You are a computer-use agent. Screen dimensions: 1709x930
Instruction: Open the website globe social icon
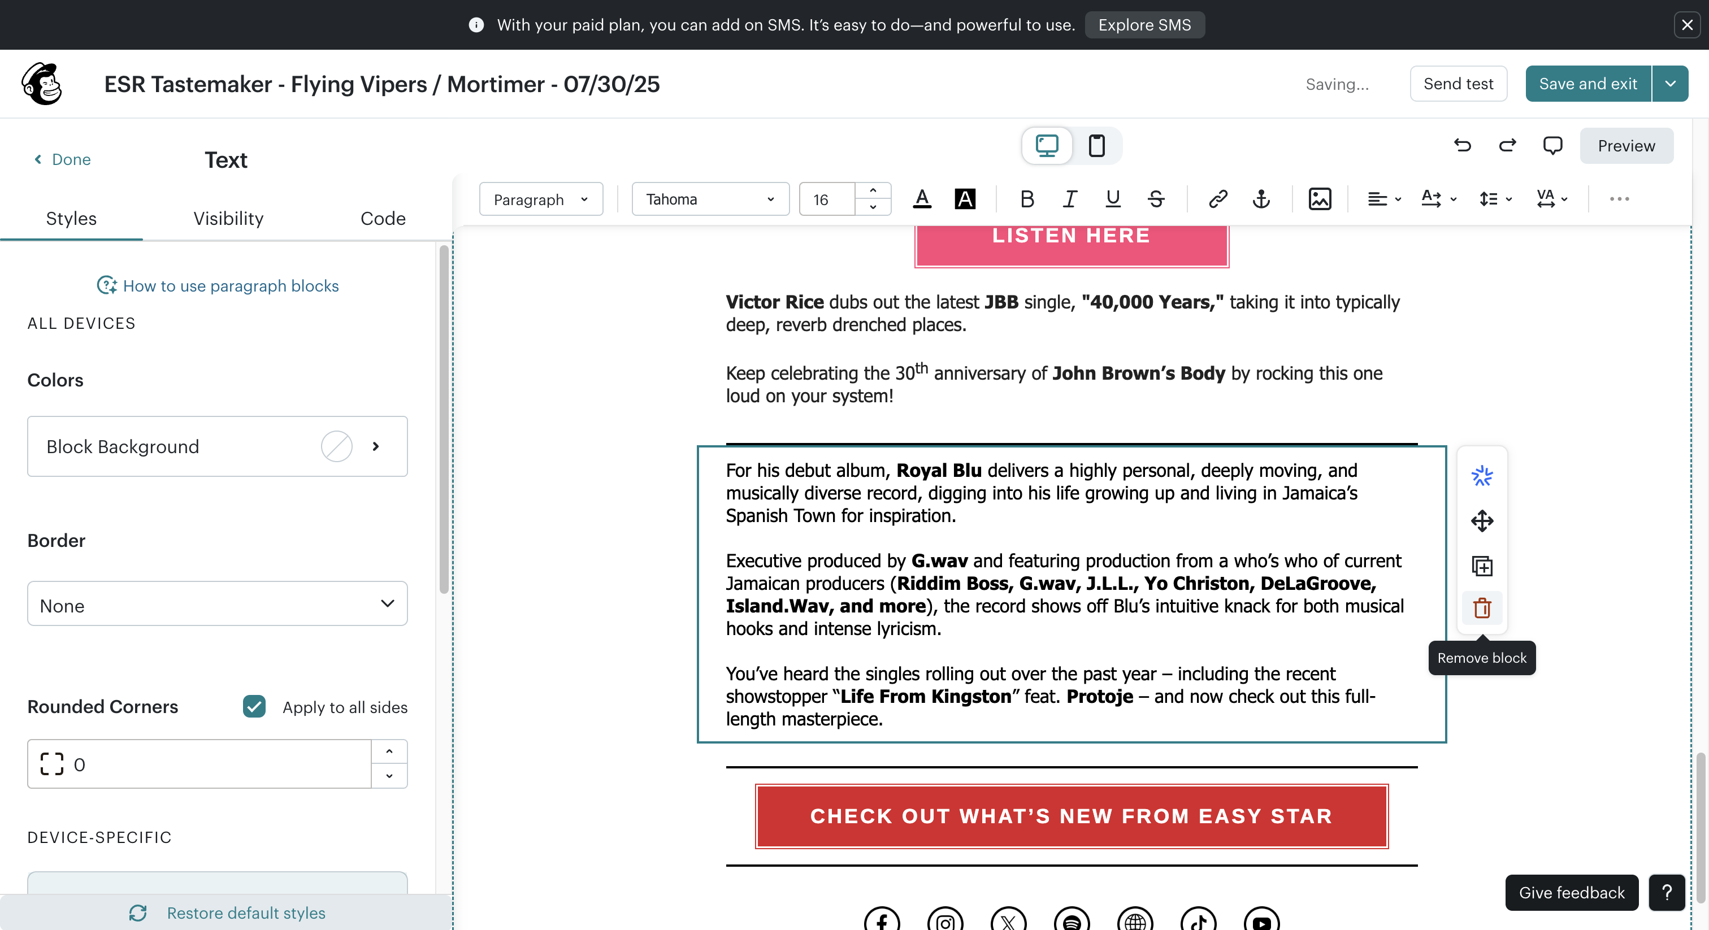click(1135, 919)
